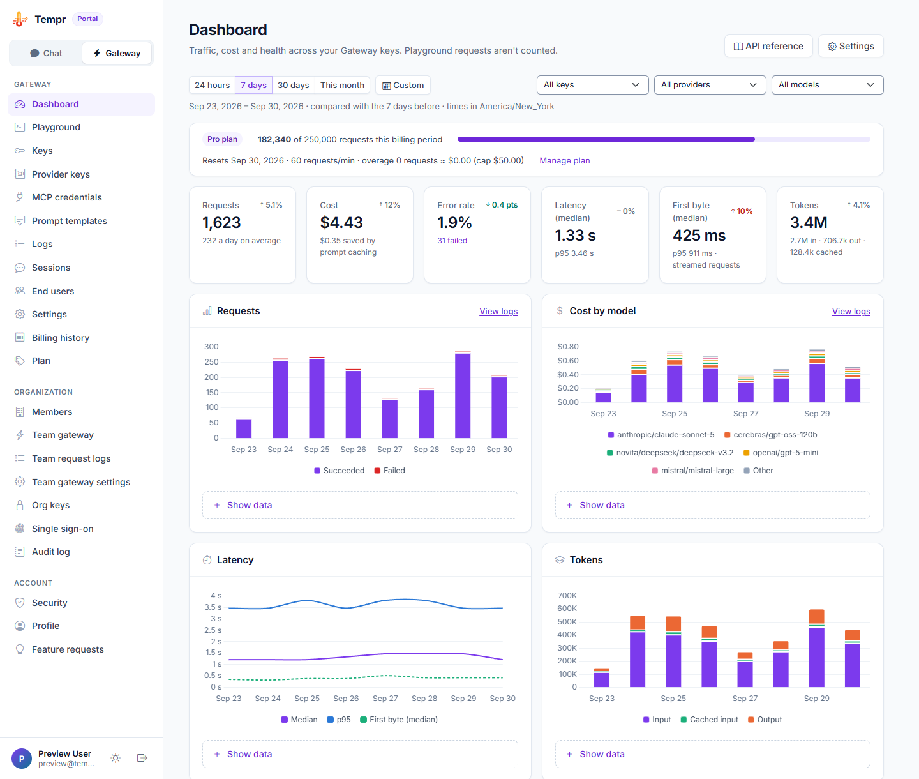Open the All providers dropdown

pyautogui.click(x=710, y=85)
